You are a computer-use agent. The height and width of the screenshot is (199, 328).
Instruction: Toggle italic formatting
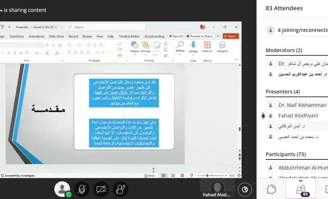tap(3, 53)
